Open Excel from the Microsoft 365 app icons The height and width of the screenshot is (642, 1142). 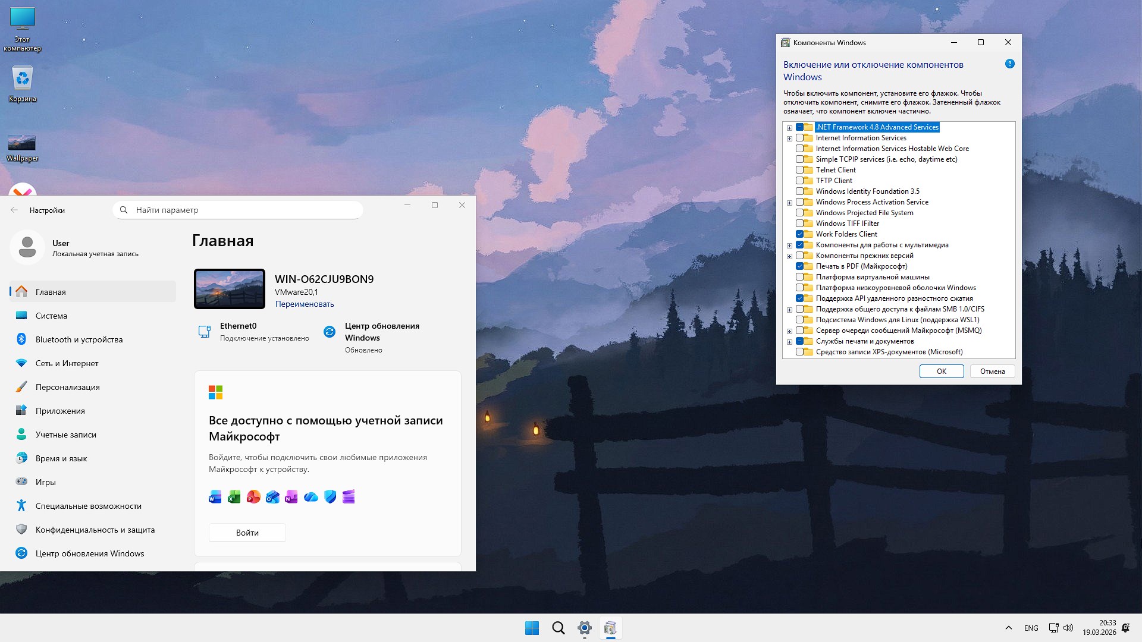coord(234,497)
